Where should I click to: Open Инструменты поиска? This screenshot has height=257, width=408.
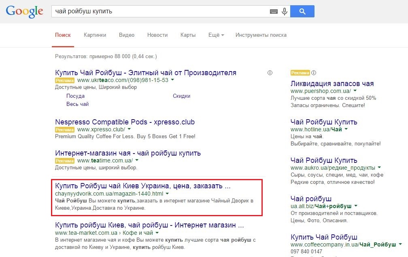coord(260,36)
